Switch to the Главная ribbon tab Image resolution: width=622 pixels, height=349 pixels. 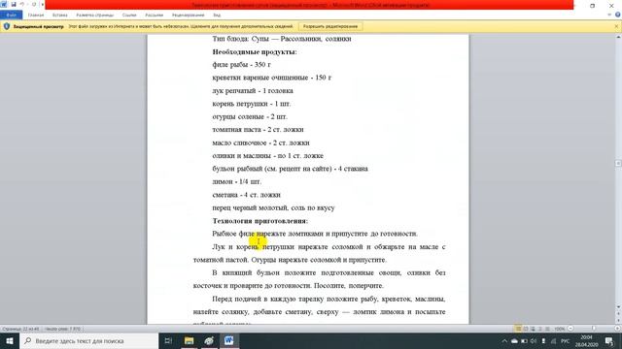(x=36, y=16)
